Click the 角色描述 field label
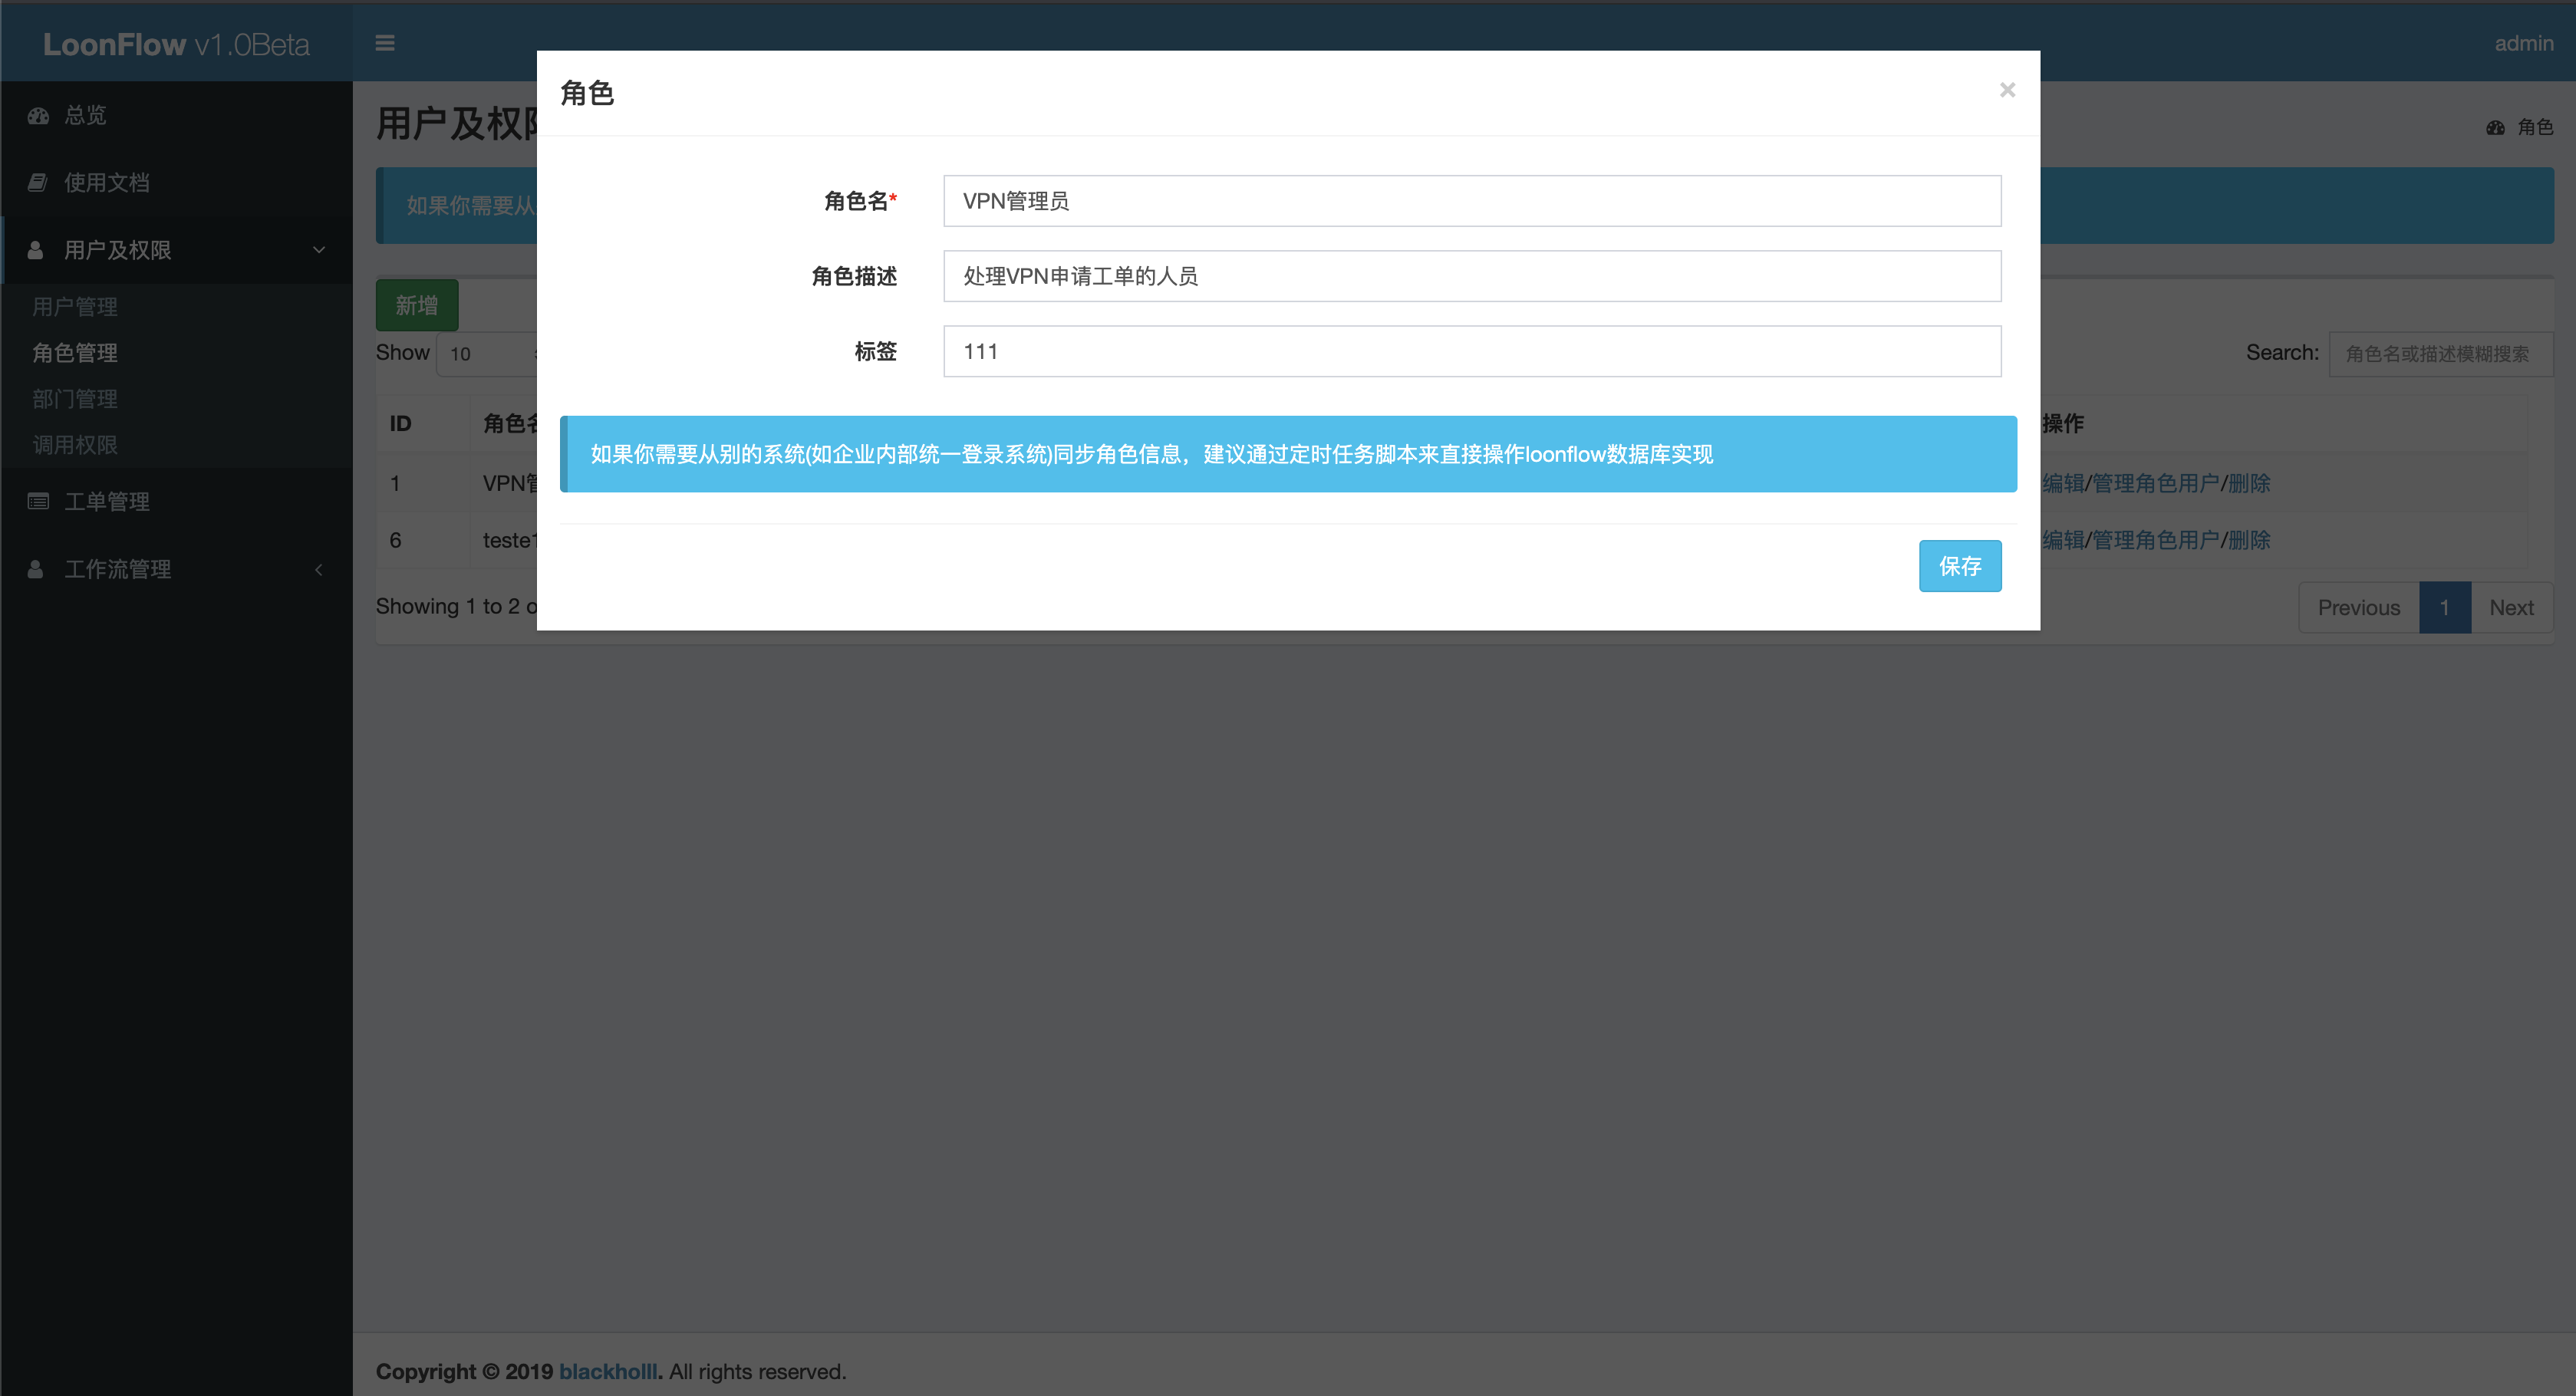 (854, 276)
